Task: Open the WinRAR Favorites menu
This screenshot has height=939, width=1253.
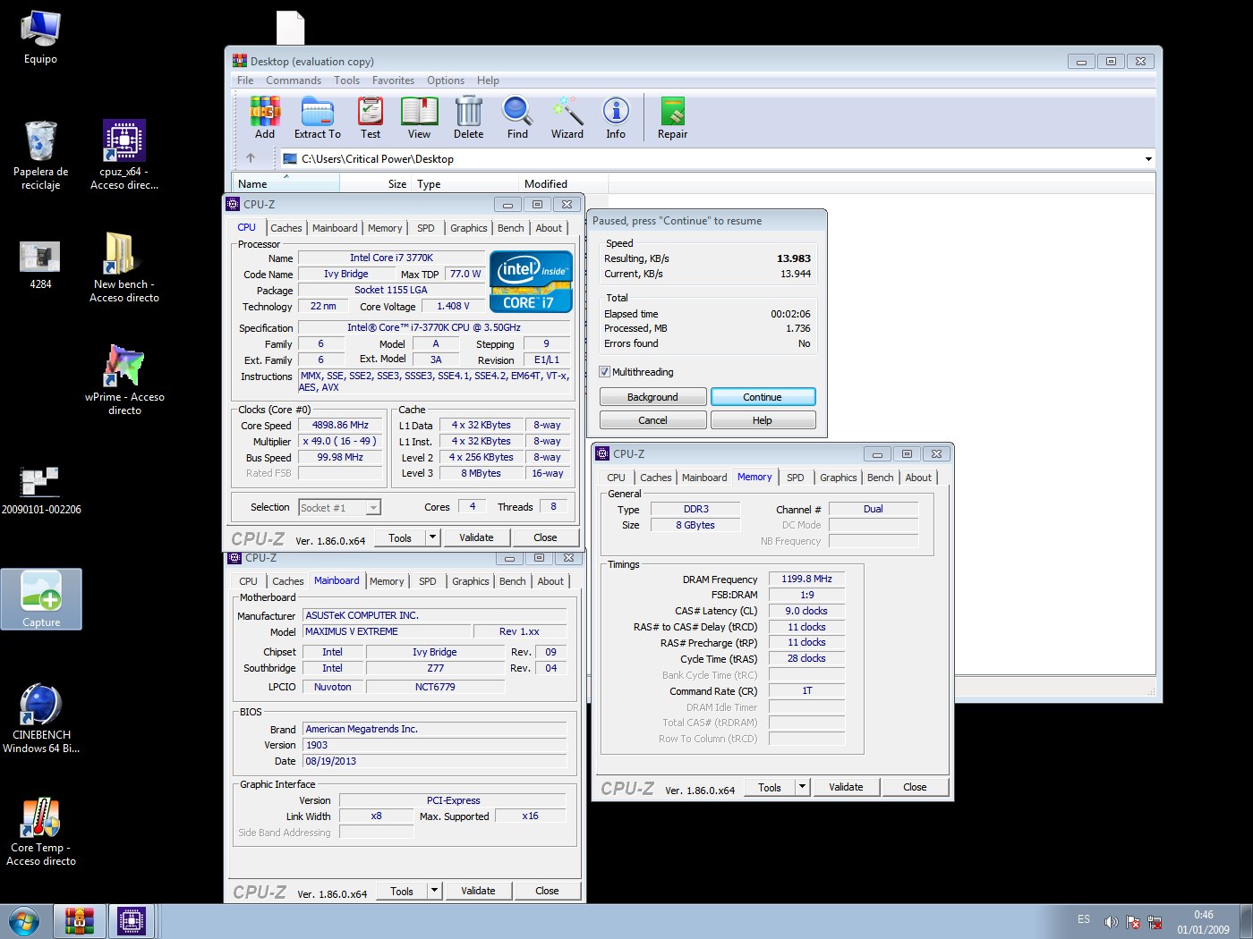Action: [393, 80]
